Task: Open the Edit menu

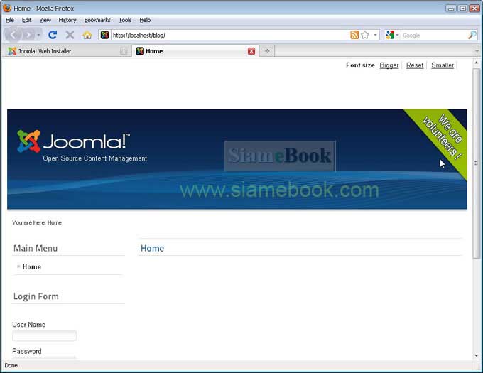Action: coord(26,20)
